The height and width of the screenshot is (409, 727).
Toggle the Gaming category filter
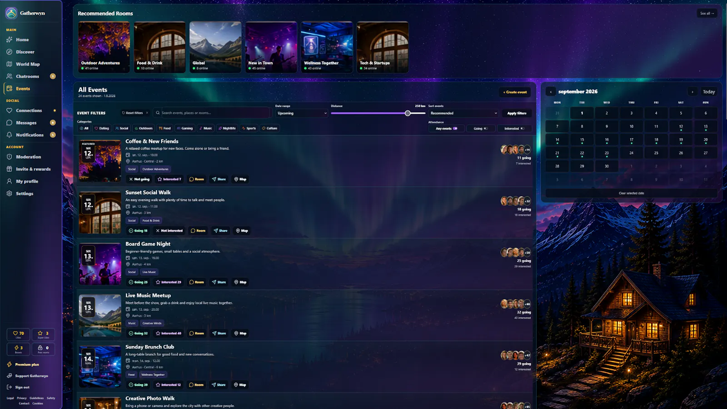click(185, 128)
